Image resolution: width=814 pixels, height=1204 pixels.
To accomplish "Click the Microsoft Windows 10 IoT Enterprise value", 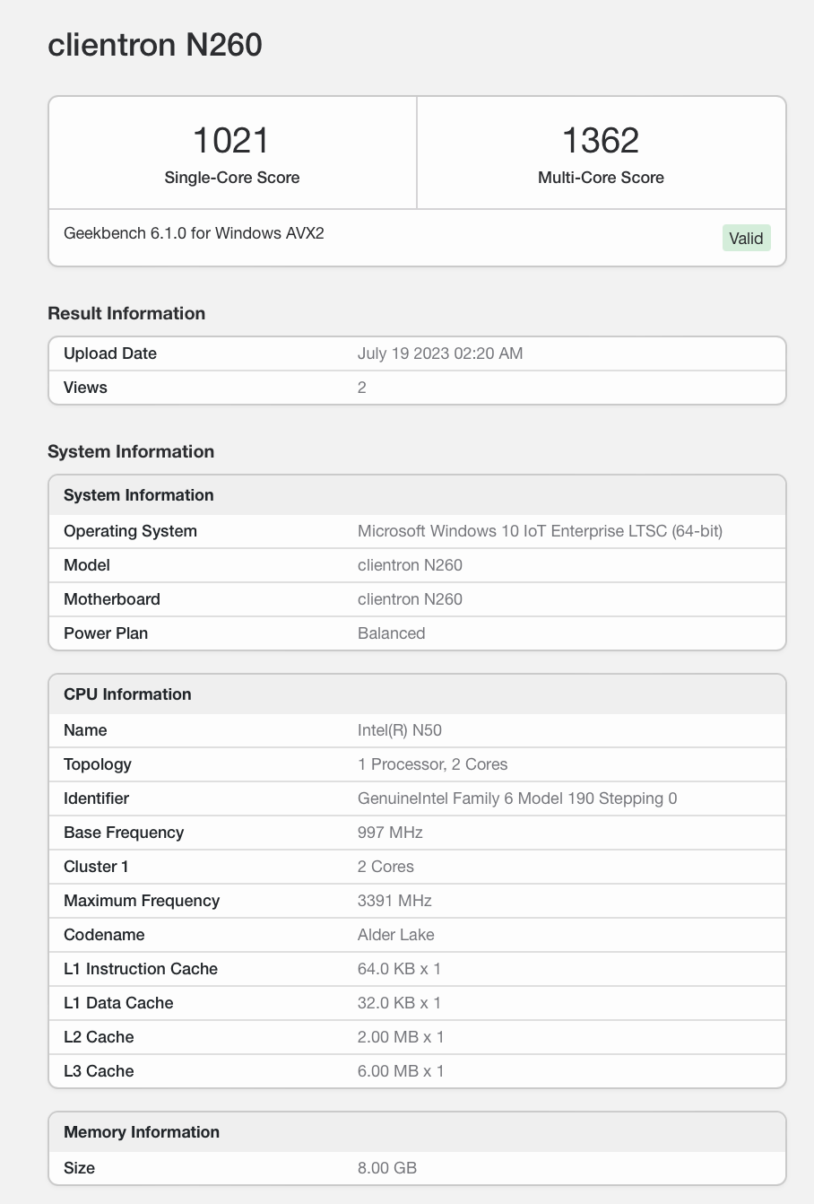I will [x=540, y=531].
